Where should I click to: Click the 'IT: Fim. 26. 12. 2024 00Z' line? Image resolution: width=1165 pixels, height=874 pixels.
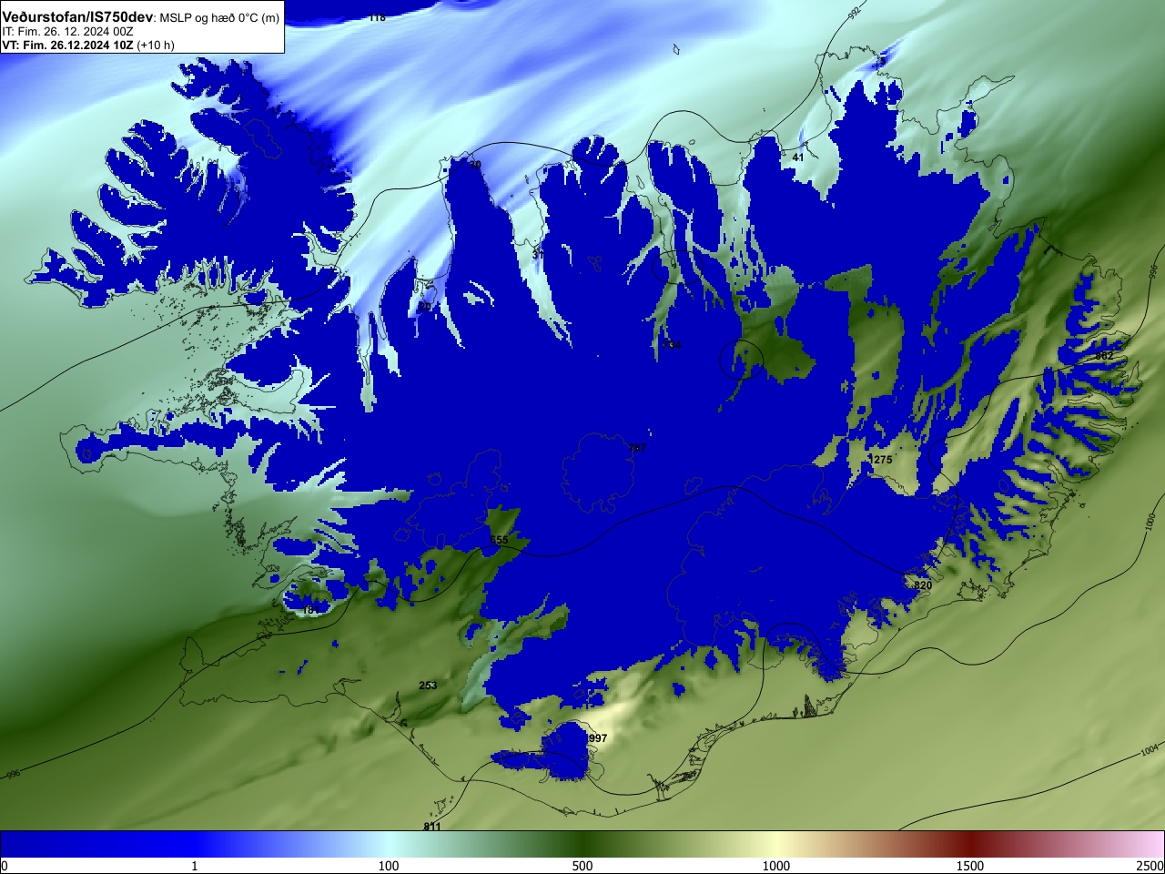click(x=67, y=32)
